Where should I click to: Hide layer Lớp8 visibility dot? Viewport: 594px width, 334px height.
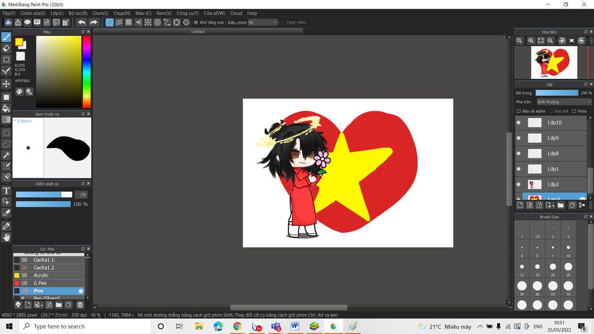[x=519, y=153]
